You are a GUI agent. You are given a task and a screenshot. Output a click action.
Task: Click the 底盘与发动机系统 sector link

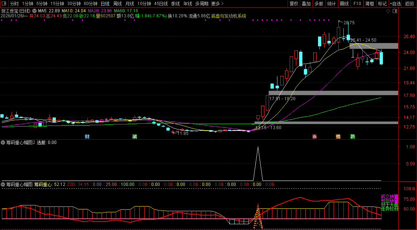(228, 16)
